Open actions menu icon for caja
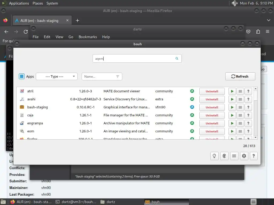Screen dimensions: 274x205 pyautogui.click(x=240, y=115)
